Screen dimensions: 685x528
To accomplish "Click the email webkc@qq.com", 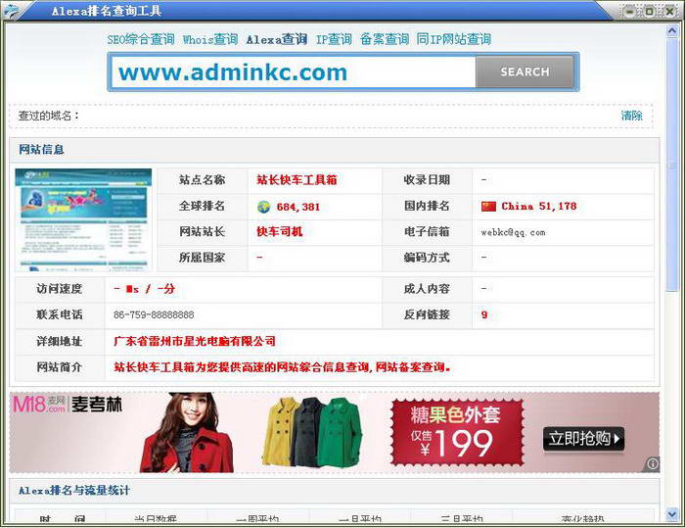I will [x=513, y=232].
